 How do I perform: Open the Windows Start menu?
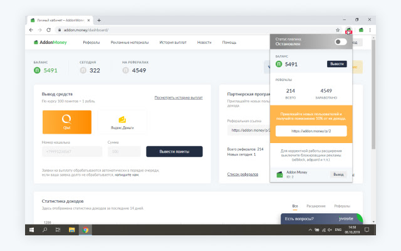31,230
